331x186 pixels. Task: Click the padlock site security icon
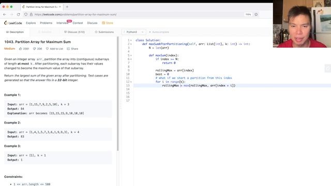click(x=31, y=14)
